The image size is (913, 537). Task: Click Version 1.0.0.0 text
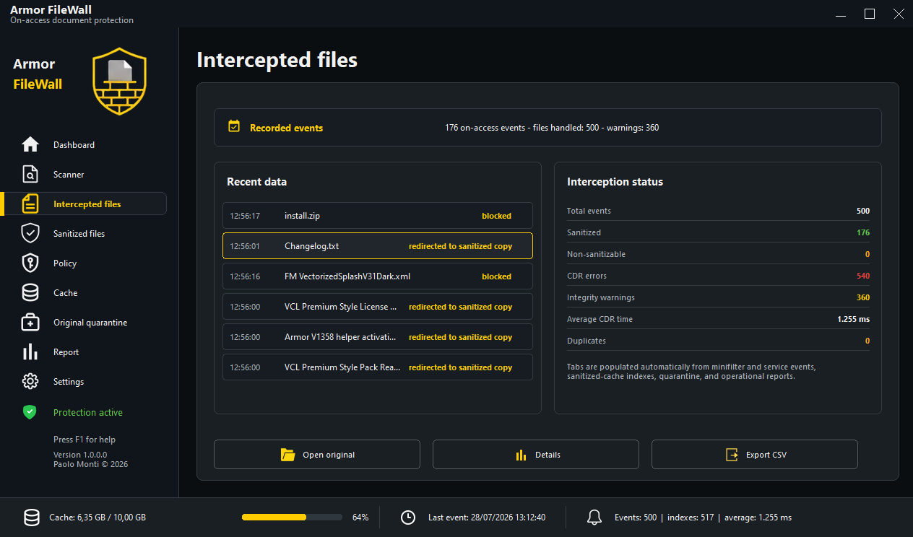[80, 455]
